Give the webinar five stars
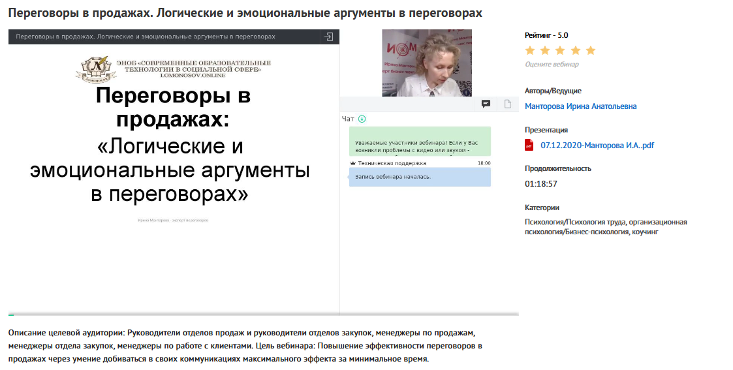Screen dimensions: 733x370 pyautogui.click(x=591, y=51)
